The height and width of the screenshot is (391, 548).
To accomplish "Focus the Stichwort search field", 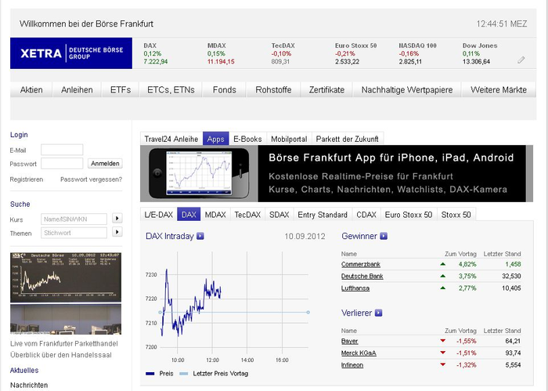I will (74, 233).
